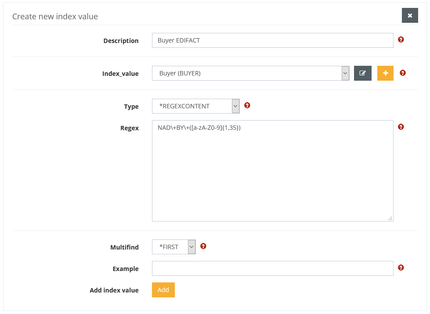Viewport: 430px width, 314px height.
Task: Open the Type dropdown set to *REGEXCONTENT
Action: 196,106
